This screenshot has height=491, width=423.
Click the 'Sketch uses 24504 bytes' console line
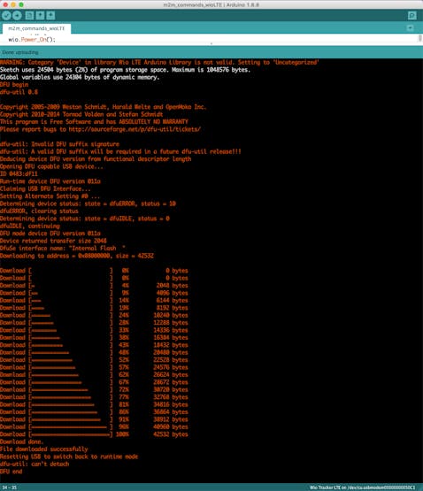(125, 70)
